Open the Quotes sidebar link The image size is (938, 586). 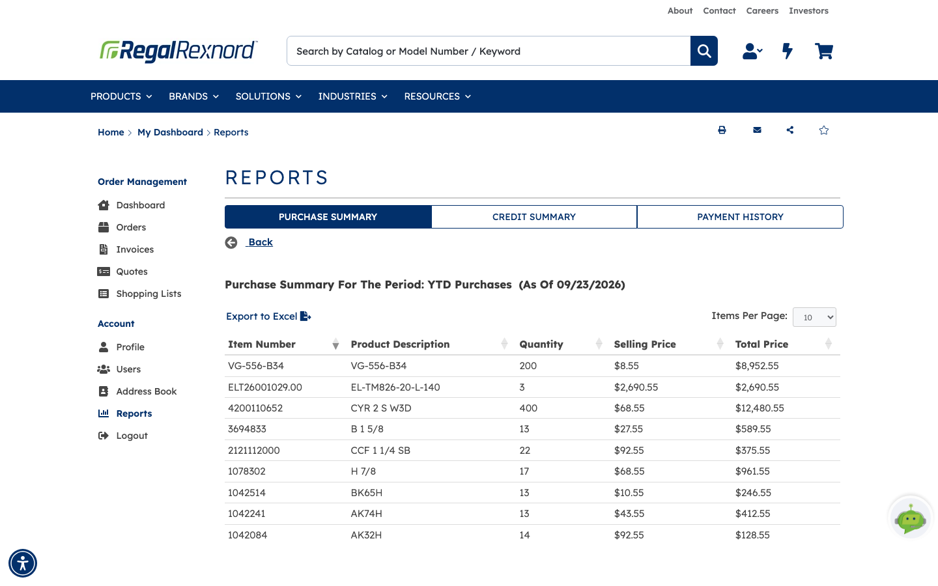(132, 272)
